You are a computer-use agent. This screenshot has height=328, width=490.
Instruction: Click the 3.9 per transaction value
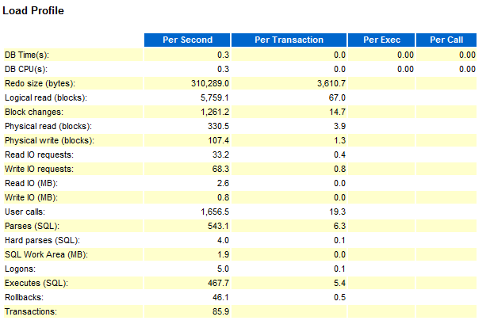pyautogui.click(x=339, y=127)
